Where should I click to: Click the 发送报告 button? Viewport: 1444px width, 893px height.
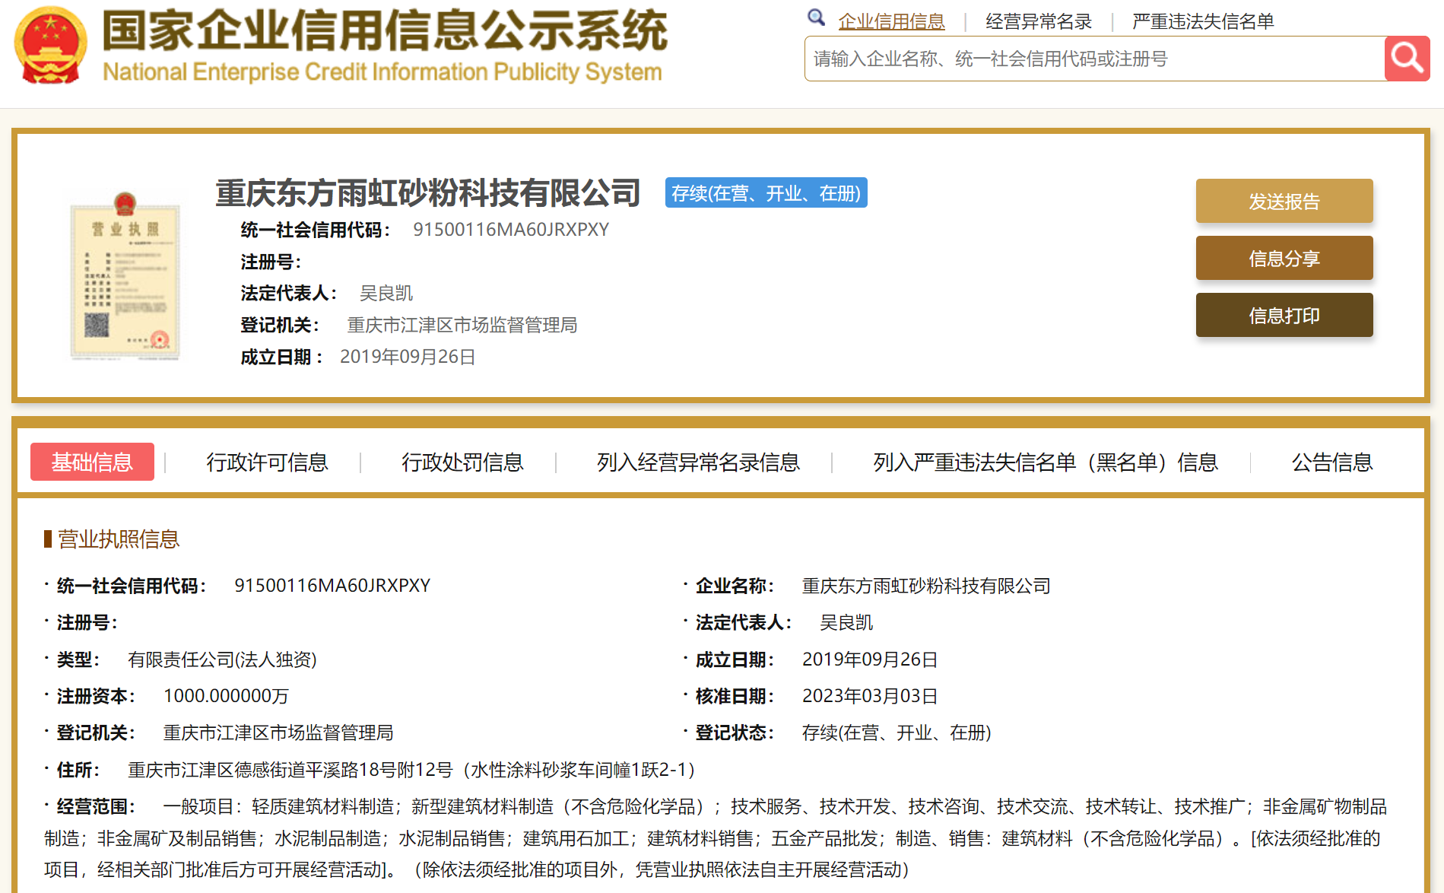tap(1284, 201)
